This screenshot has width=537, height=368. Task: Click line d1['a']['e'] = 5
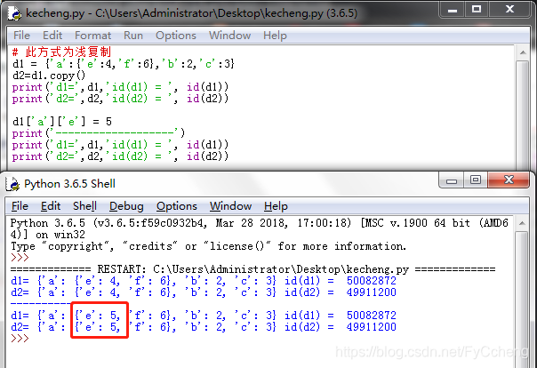(x=62, y=122)
